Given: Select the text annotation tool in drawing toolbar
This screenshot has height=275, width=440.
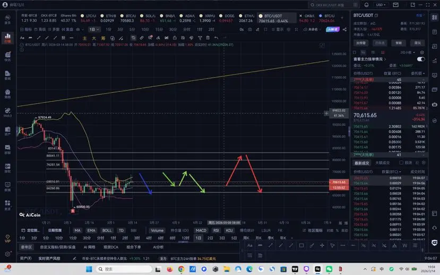Looking at the screenshot, I should coord(22,38).
